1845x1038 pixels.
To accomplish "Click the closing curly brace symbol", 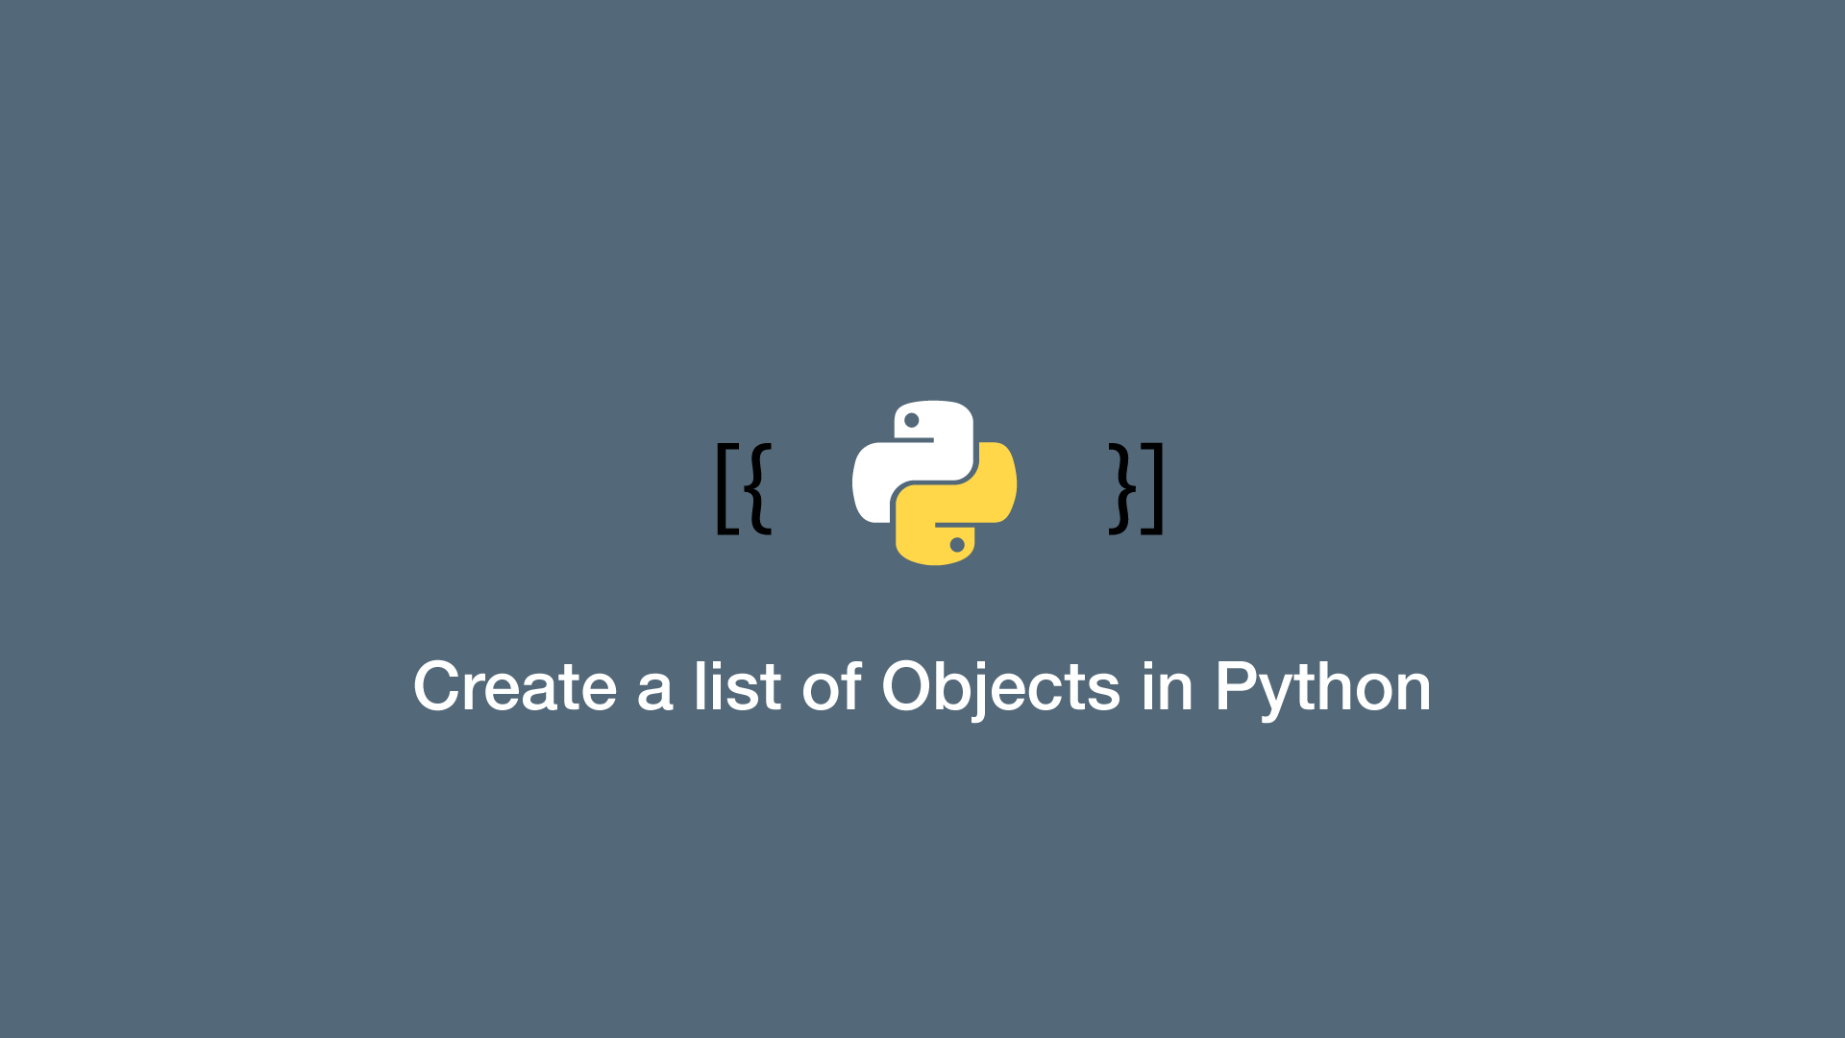I will [x=1122, y=488].
